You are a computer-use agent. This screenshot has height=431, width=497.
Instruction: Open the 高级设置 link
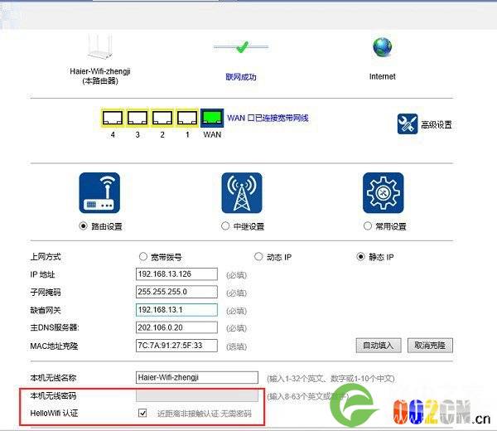tap(437, 124)
